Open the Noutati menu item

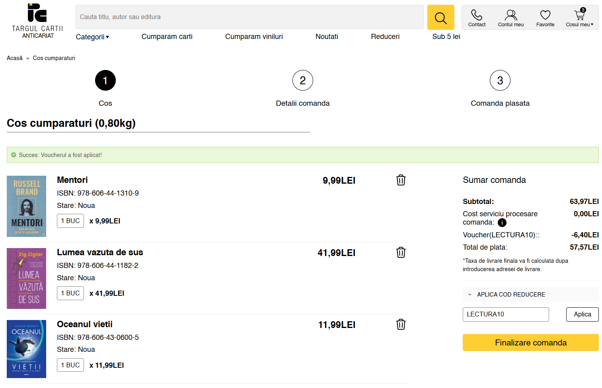326,37
